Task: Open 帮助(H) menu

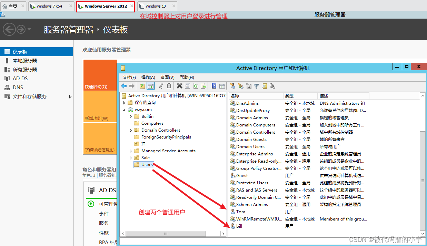Action: point(187,77)
